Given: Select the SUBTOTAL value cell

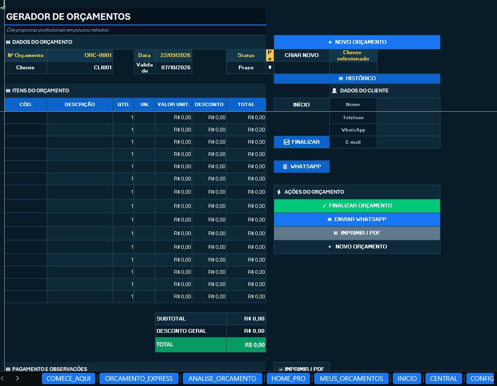Looking at the screenshot, I should [246, 319].
